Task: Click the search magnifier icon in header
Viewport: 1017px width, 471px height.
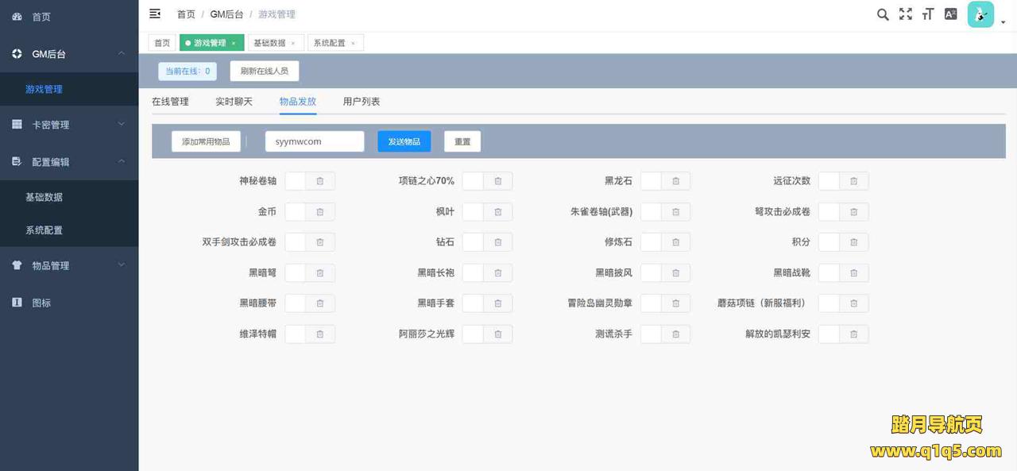Action: (x=883, y=14)
